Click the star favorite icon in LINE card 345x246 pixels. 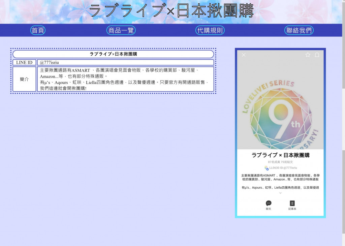(x=308, y=55)
